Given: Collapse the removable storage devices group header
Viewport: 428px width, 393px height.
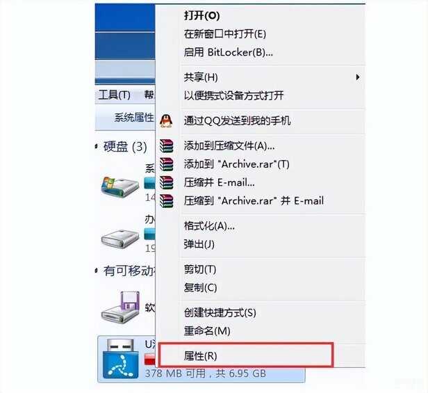Looking at the screenshot, I should [x=126, y=271].
